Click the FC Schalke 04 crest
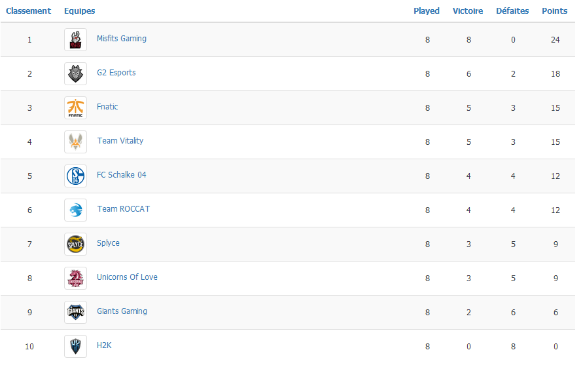This screenshot has height=369, width=583. pos(75,176)
